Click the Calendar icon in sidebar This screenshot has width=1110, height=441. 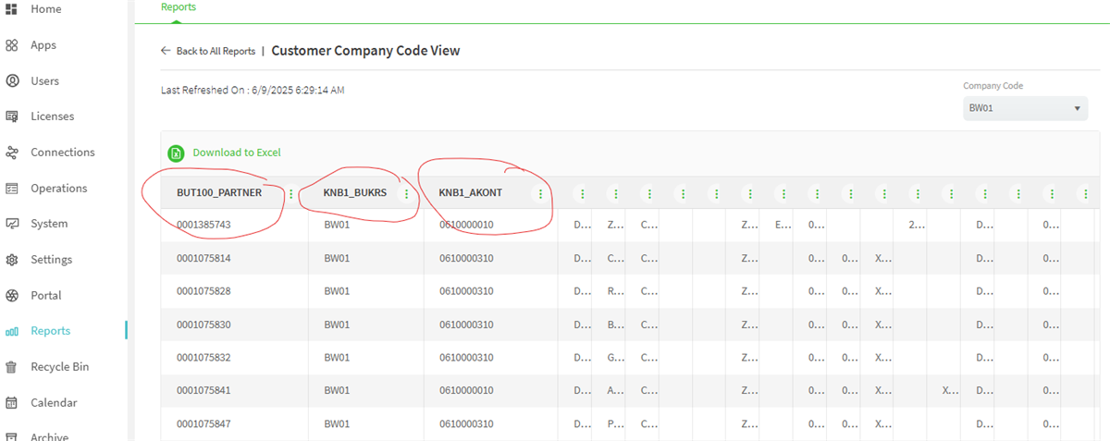12,403
